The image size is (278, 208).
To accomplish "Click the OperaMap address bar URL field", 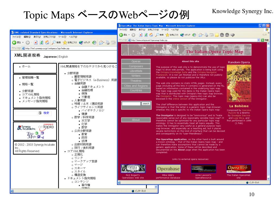I will (x=194, y=40).
